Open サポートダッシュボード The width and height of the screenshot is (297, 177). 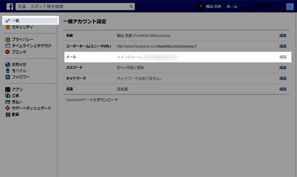click(x=31, y=108)
